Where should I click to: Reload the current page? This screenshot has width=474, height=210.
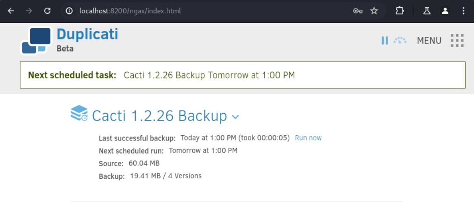47,11
